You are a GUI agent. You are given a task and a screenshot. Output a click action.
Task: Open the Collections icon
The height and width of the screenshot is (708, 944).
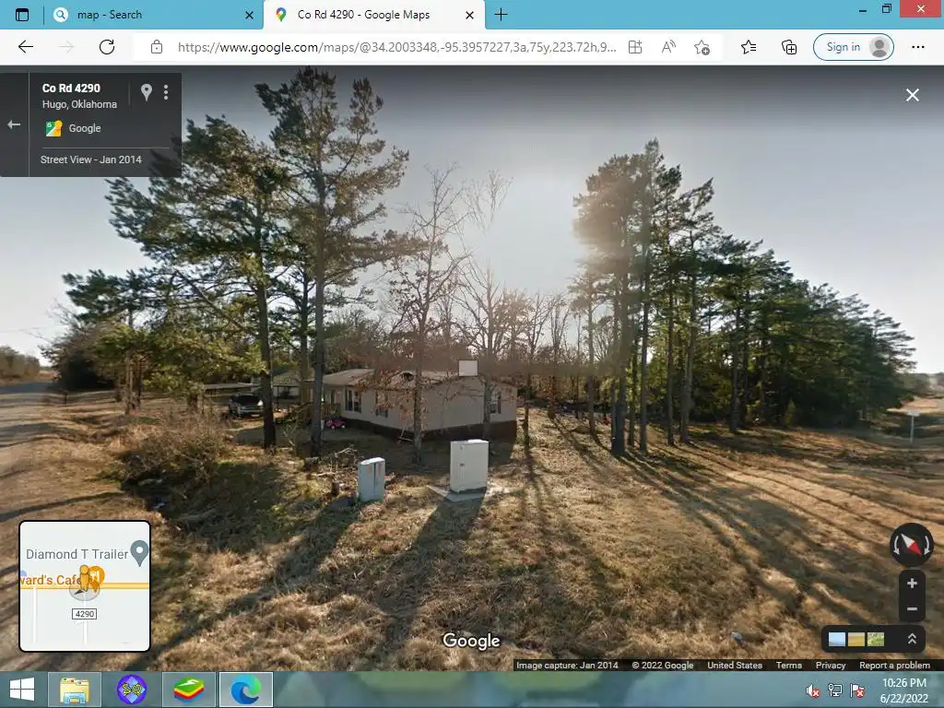pos(789,47)
